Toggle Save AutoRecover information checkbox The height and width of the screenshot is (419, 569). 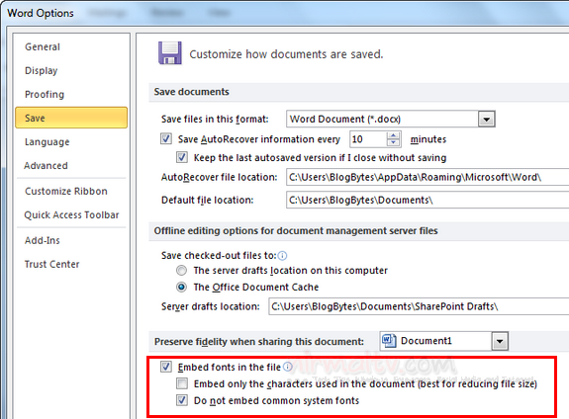[x=166, y=138]
